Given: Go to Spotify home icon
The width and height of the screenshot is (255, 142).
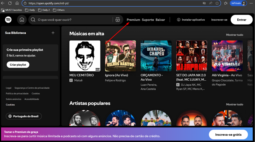Looking at the screenshot, I should click(22, 20).
